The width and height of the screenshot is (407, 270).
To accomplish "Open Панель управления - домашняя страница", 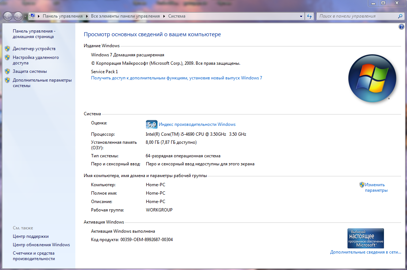I will tap(34, 34).
